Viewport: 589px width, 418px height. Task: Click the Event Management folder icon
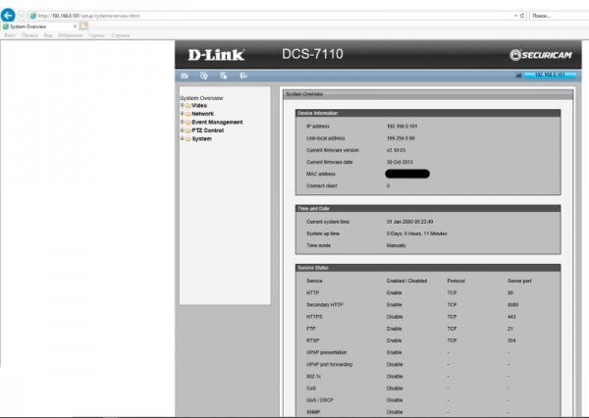pos(188,123)
